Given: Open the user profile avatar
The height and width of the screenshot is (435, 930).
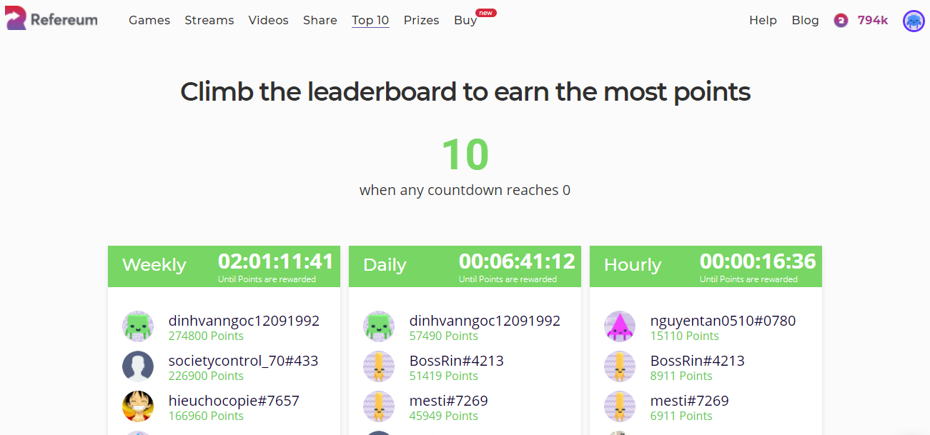Looking at the screenshot, I should point(914,21).
